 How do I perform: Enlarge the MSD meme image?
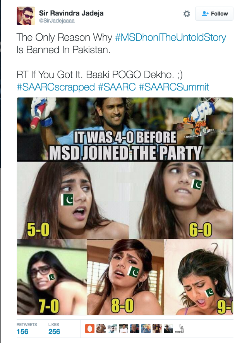coord(125,206)
